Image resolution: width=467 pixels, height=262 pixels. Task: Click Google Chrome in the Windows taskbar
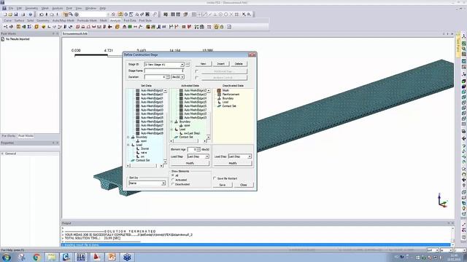(x=37, y=257)
